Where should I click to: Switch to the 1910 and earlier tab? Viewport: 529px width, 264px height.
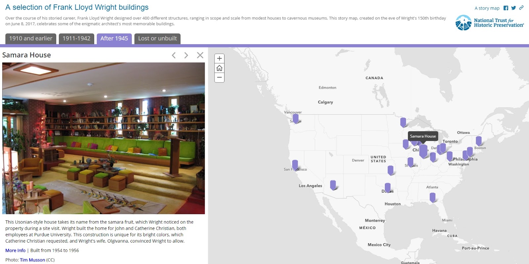point(30,38)
